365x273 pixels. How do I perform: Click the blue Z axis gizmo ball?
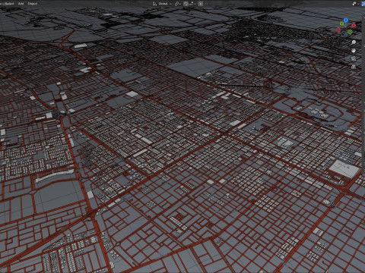346,20
